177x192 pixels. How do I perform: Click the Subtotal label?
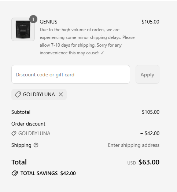point(21,112)
